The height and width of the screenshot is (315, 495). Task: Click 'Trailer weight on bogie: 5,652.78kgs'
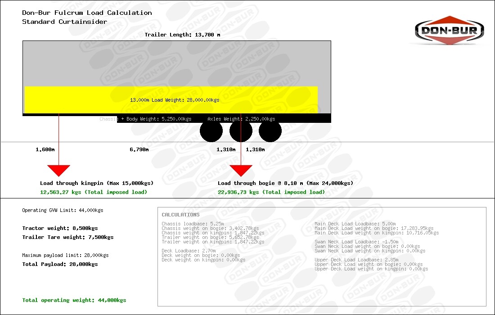210,237
